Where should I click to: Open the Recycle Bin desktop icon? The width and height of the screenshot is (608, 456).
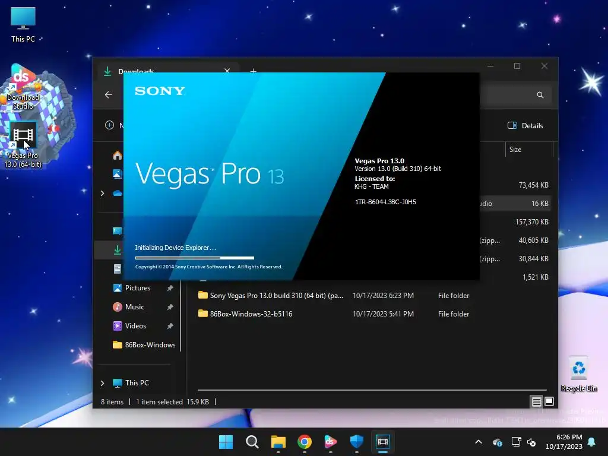[x=578, y=374]
